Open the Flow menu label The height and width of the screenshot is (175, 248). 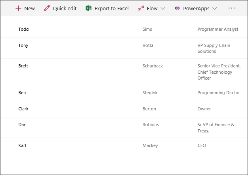(152, 9)
